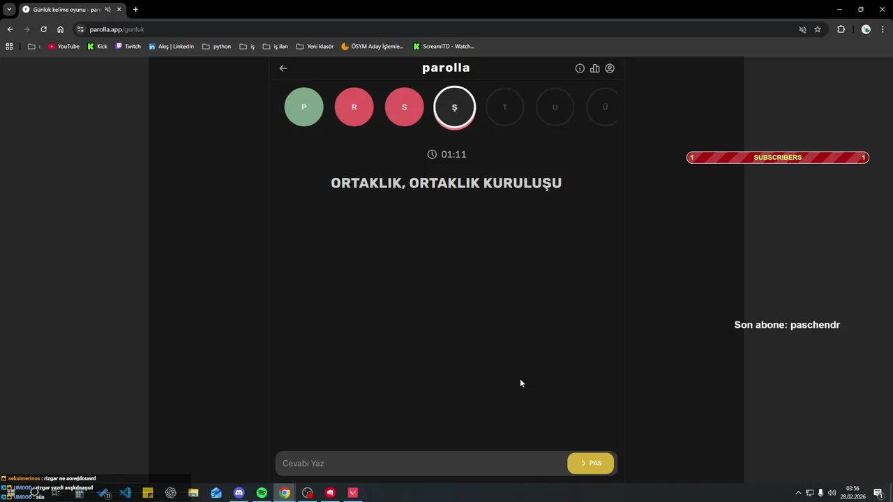
Task: Select the T letter circle
Action: pyautogui.click(x=505, y=107)
